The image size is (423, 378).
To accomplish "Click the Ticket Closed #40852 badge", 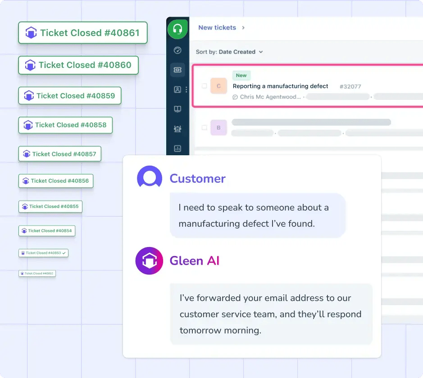I will click(x=37, y=273).
